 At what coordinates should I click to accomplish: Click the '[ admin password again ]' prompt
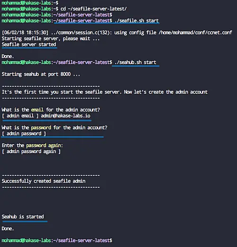[31, 152]
